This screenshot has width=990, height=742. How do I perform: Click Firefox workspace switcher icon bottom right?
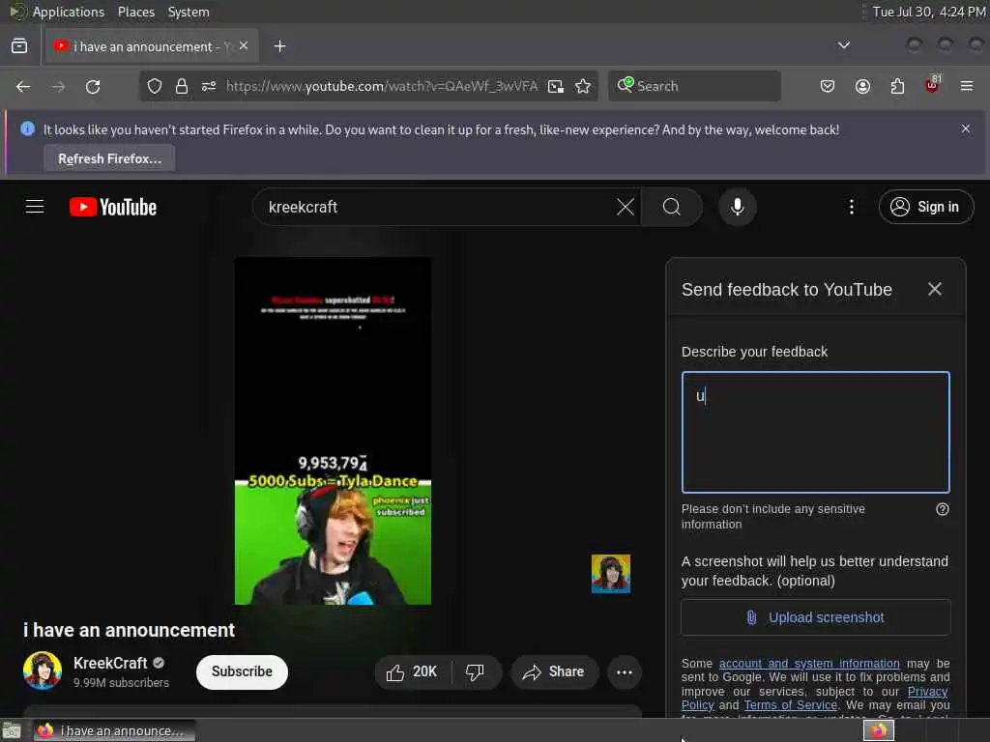pos(879,730)
